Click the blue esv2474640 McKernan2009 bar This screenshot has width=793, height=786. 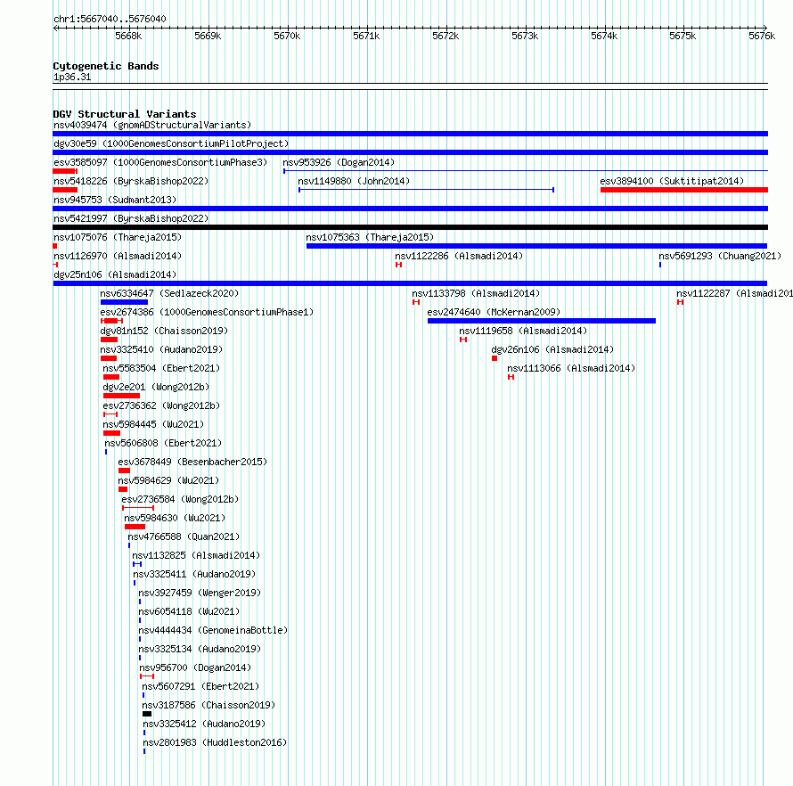[x=541, y=321]
